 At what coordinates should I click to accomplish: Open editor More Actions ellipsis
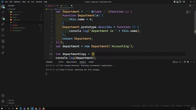(193, 5)
